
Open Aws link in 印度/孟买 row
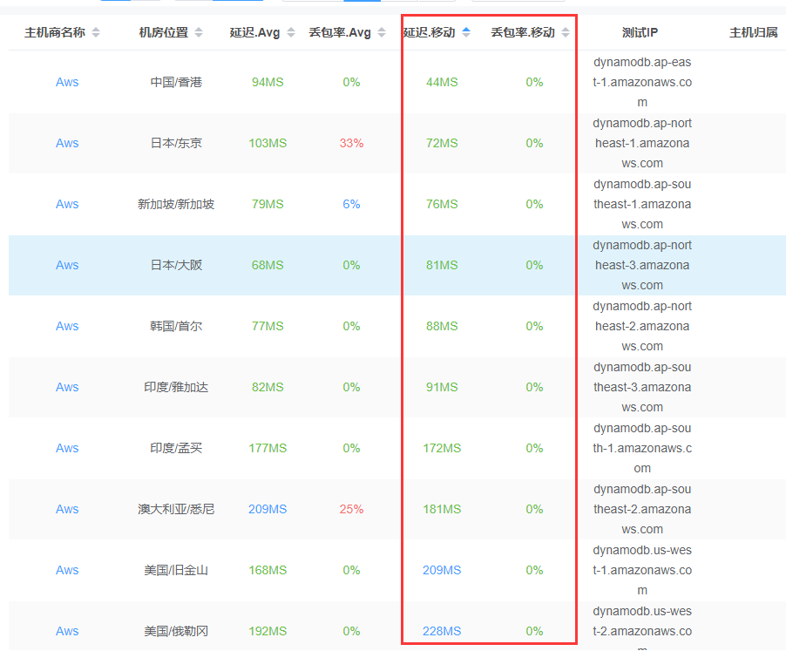(x=67, y=448)
